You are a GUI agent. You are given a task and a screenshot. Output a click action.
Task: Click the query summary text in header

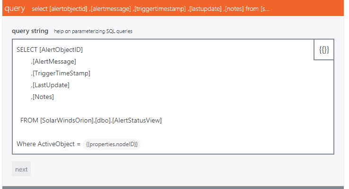tap(150, 9)
